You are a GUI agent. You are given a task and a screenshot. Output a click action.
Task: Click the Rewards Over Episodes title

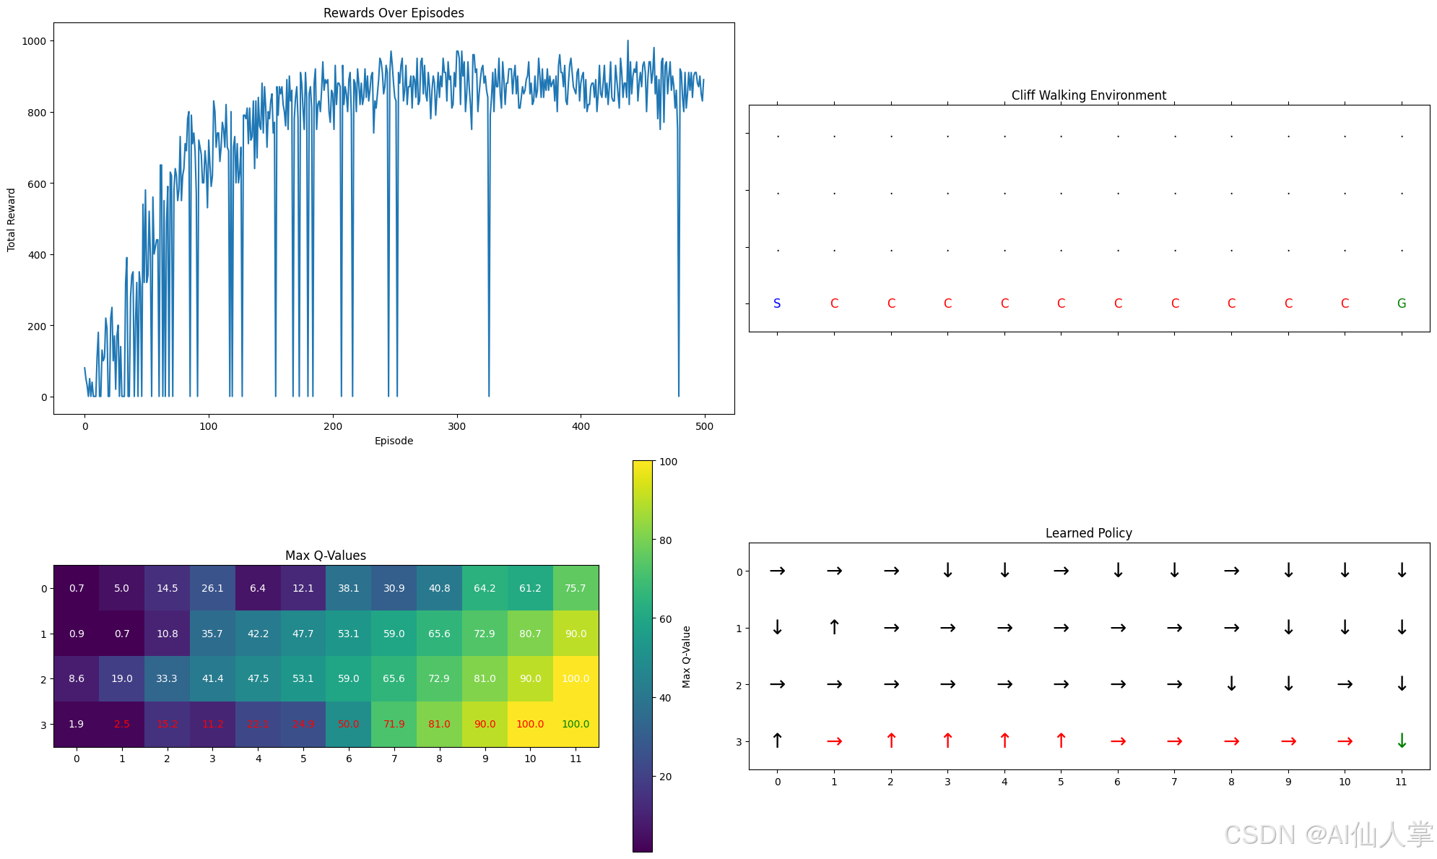coord(394,13)
